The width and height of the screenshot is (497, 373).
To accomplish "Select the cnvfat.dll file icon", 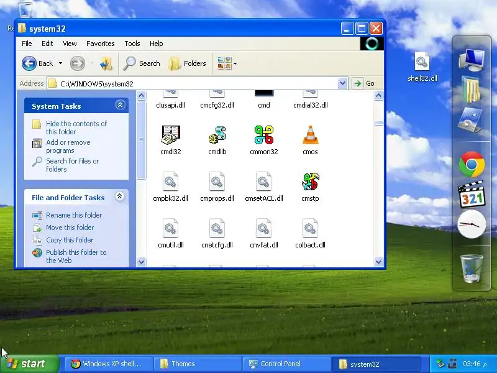I will coord(263,228).
